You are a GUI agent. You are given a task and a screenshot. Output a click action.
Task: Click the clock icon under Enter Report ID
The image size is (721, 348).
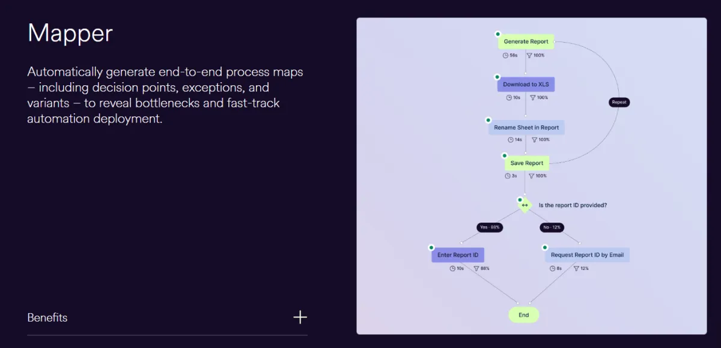click(x=452, y=268)
